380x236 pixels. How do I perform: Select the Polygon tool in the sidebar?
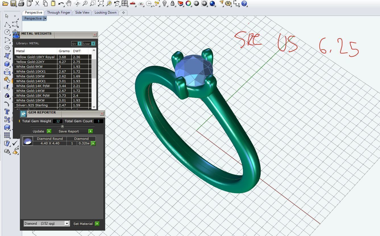7,48
